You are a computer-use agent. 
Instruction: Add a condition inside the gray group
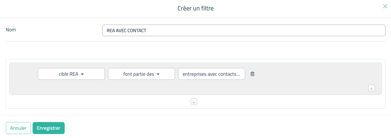[371, 88]
